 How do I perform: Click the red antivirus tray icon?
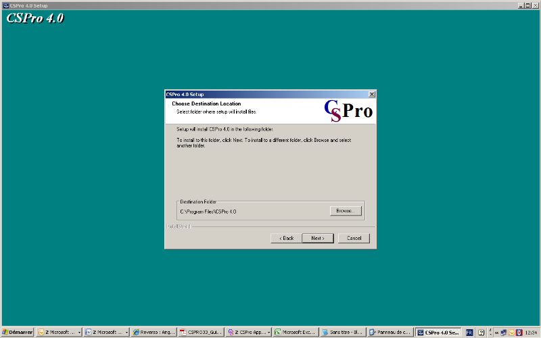519,333
